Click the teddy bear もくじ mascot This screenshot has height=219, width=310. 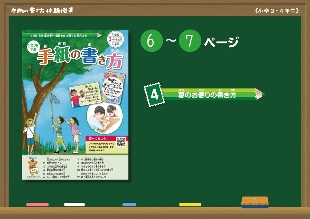33,167
